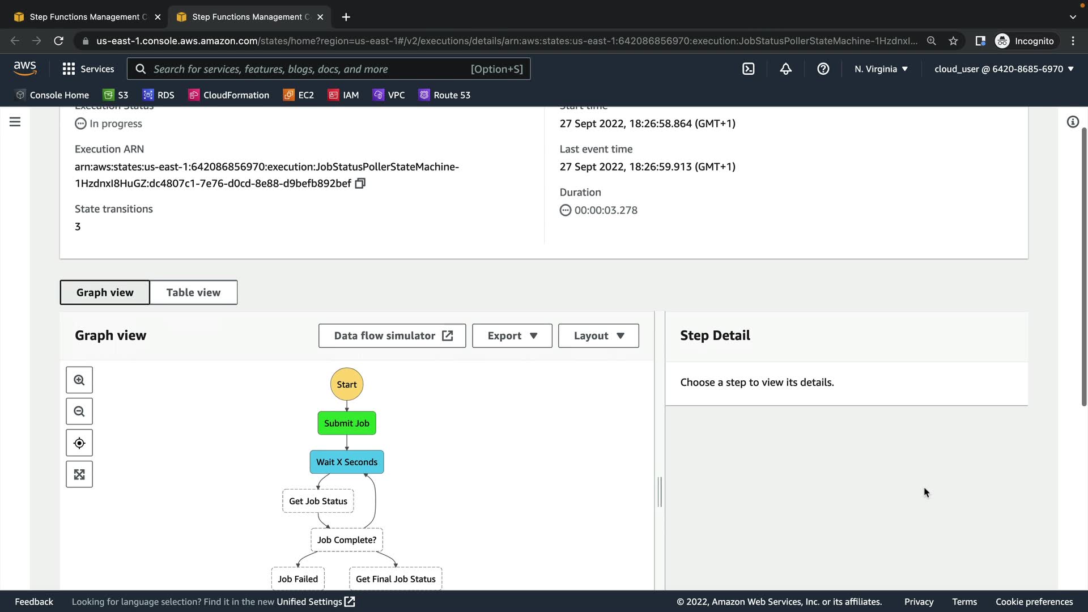Image resolution: width=1088 pixels, height=612 pixels.
Task: Switch to the Graph view toggle
Action: coord(105,292)
